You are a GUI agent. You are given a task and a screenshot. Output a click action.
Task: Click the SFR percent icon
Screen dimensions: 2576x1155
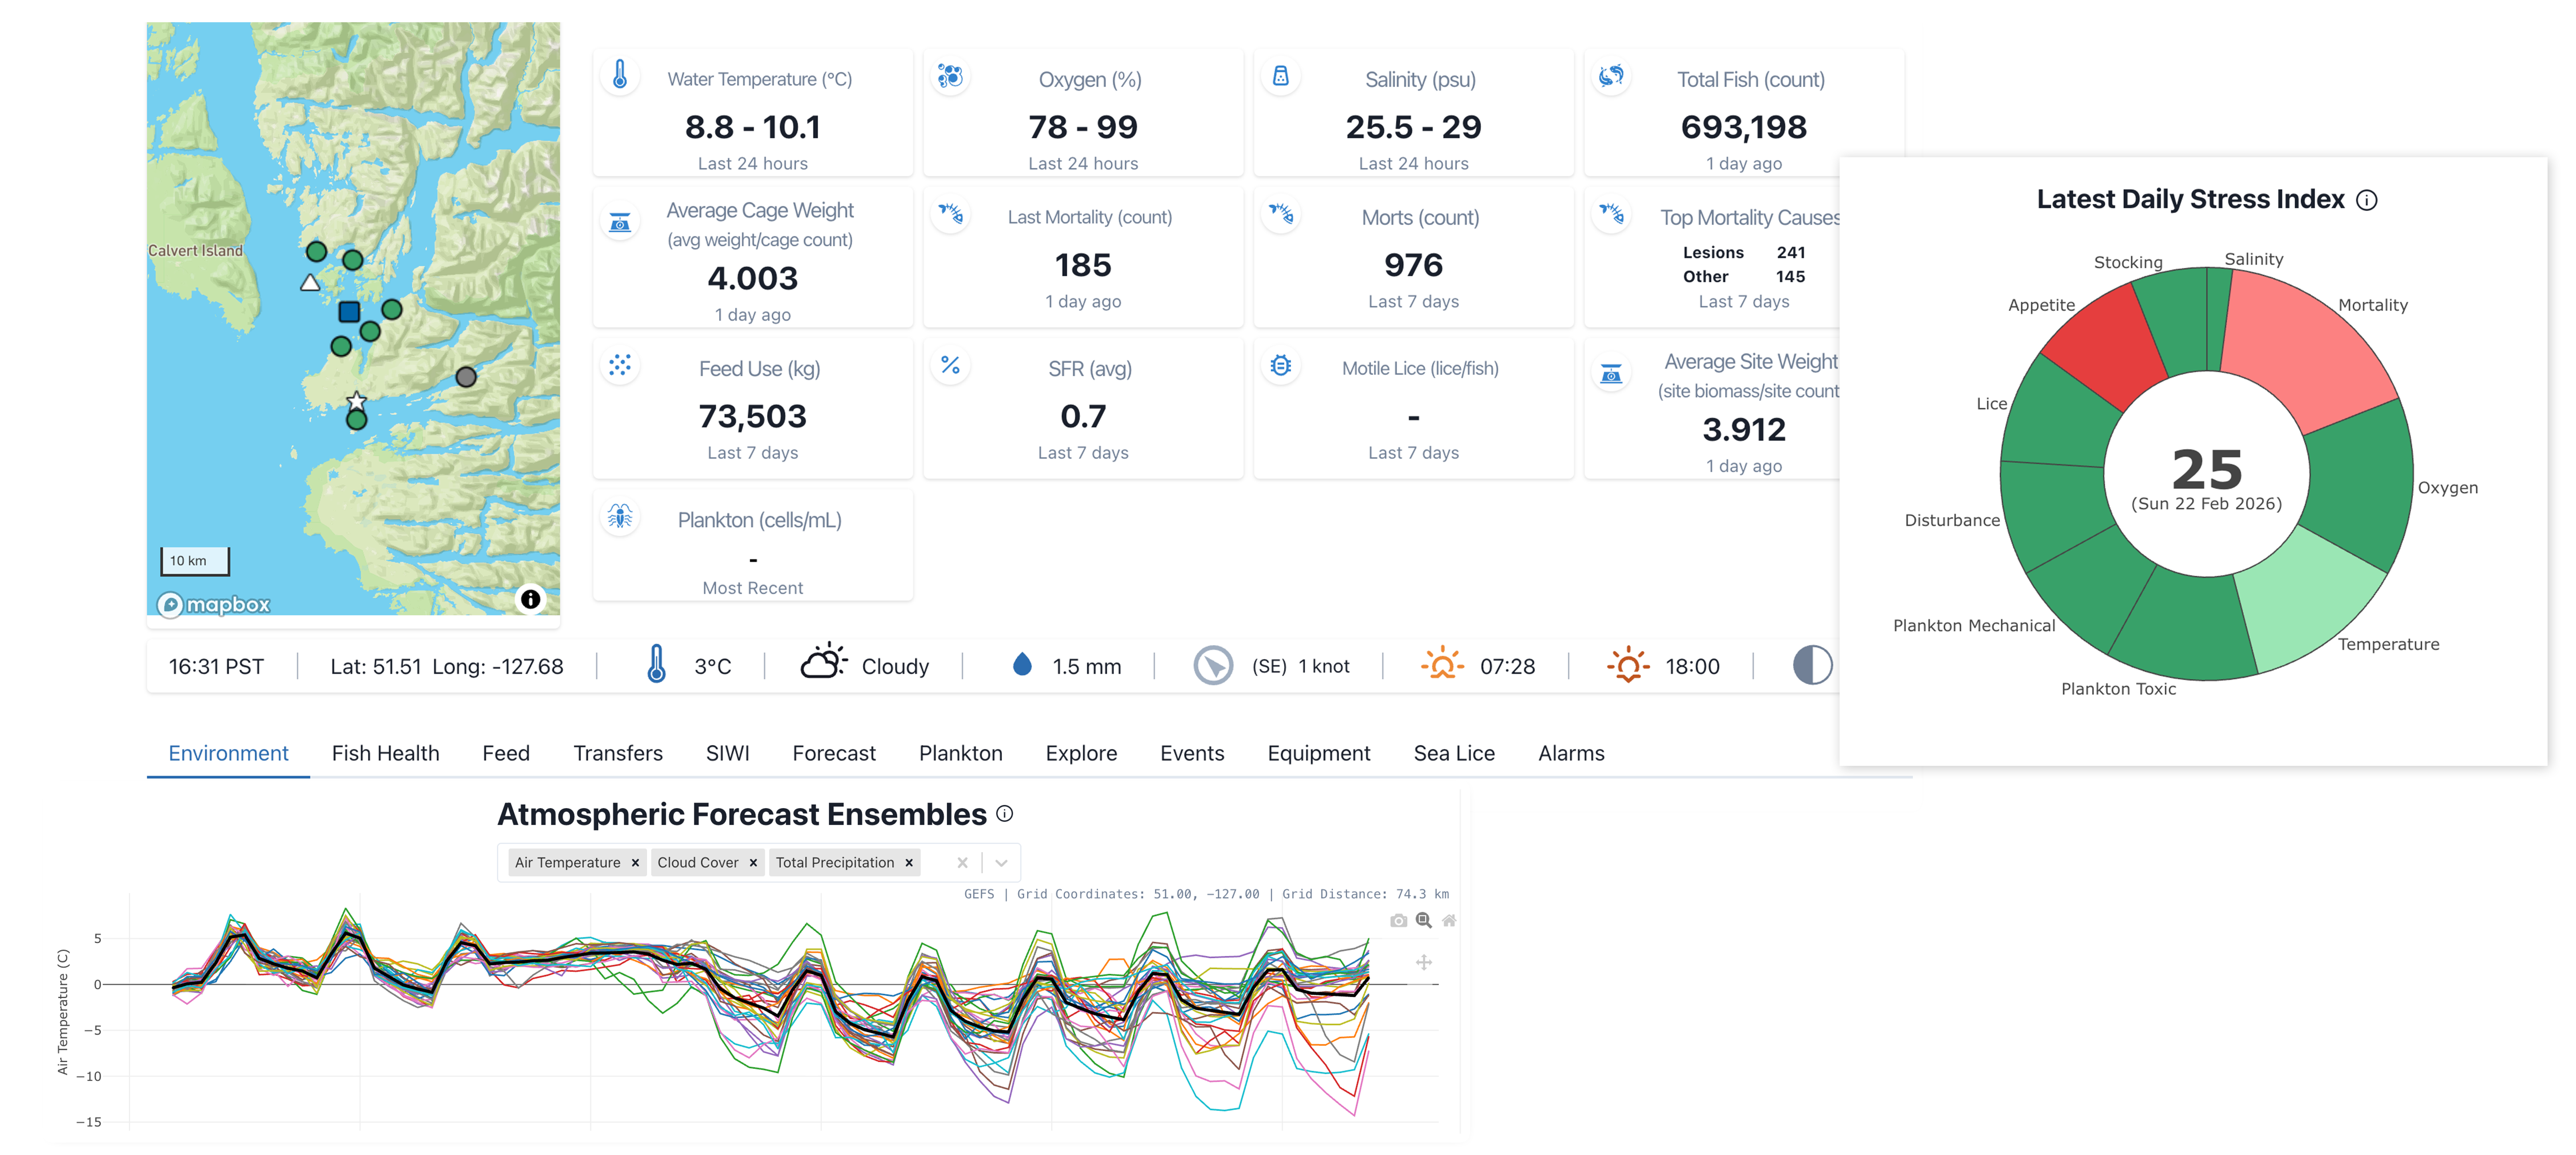click(950, 365)
